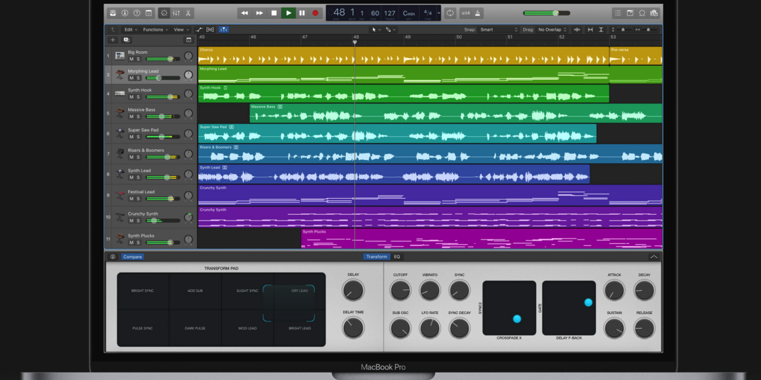This screenshot has height=380, width=761.
Task: Open the Smart Controls dial button
Action: click(x=164, y=13)
